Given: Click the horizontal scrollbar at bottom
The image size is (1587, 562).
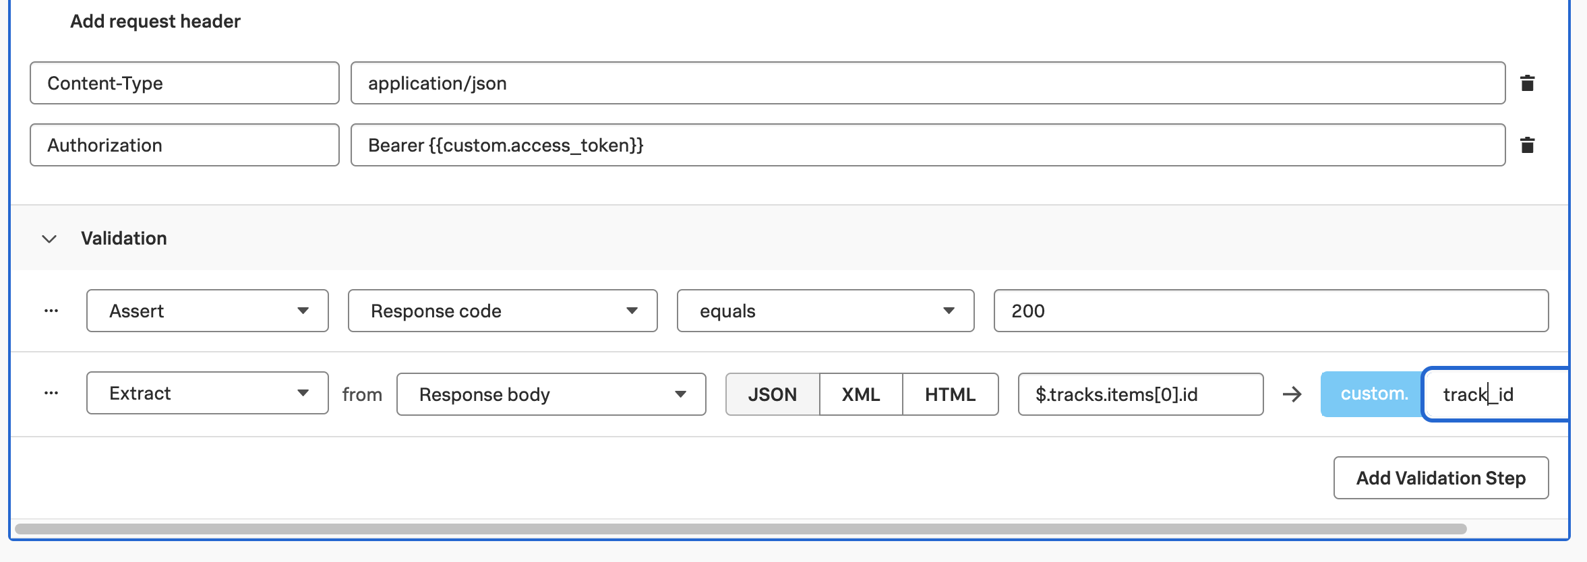Looking at the screenshot, I should 740,529.
